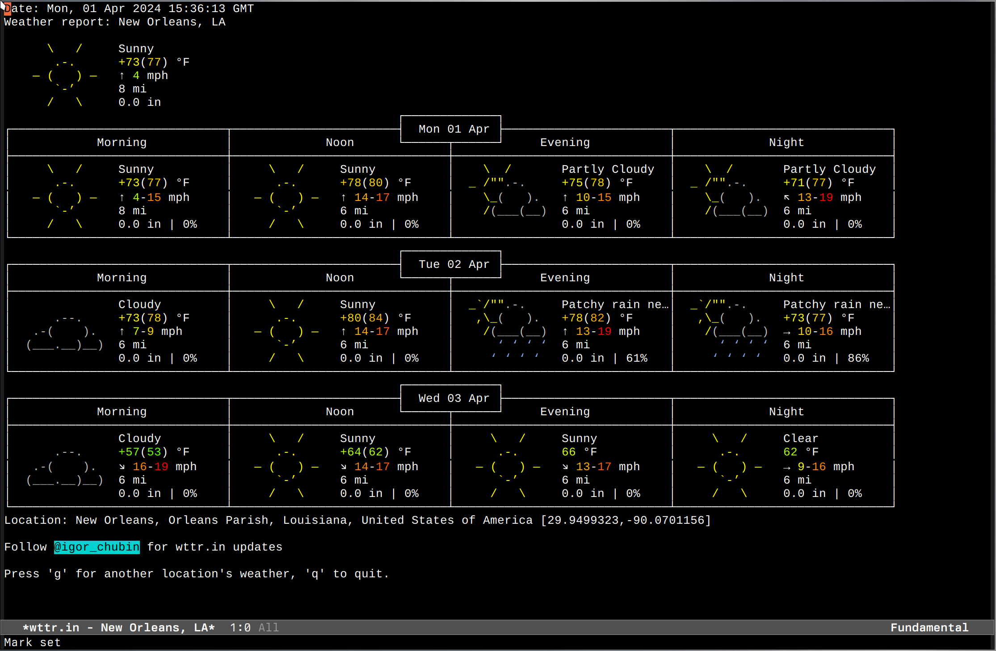Screen dimensions: 996x651
Task: Click the buffer name in mode line
Action: pyautogui.click(x=118, y=628)
